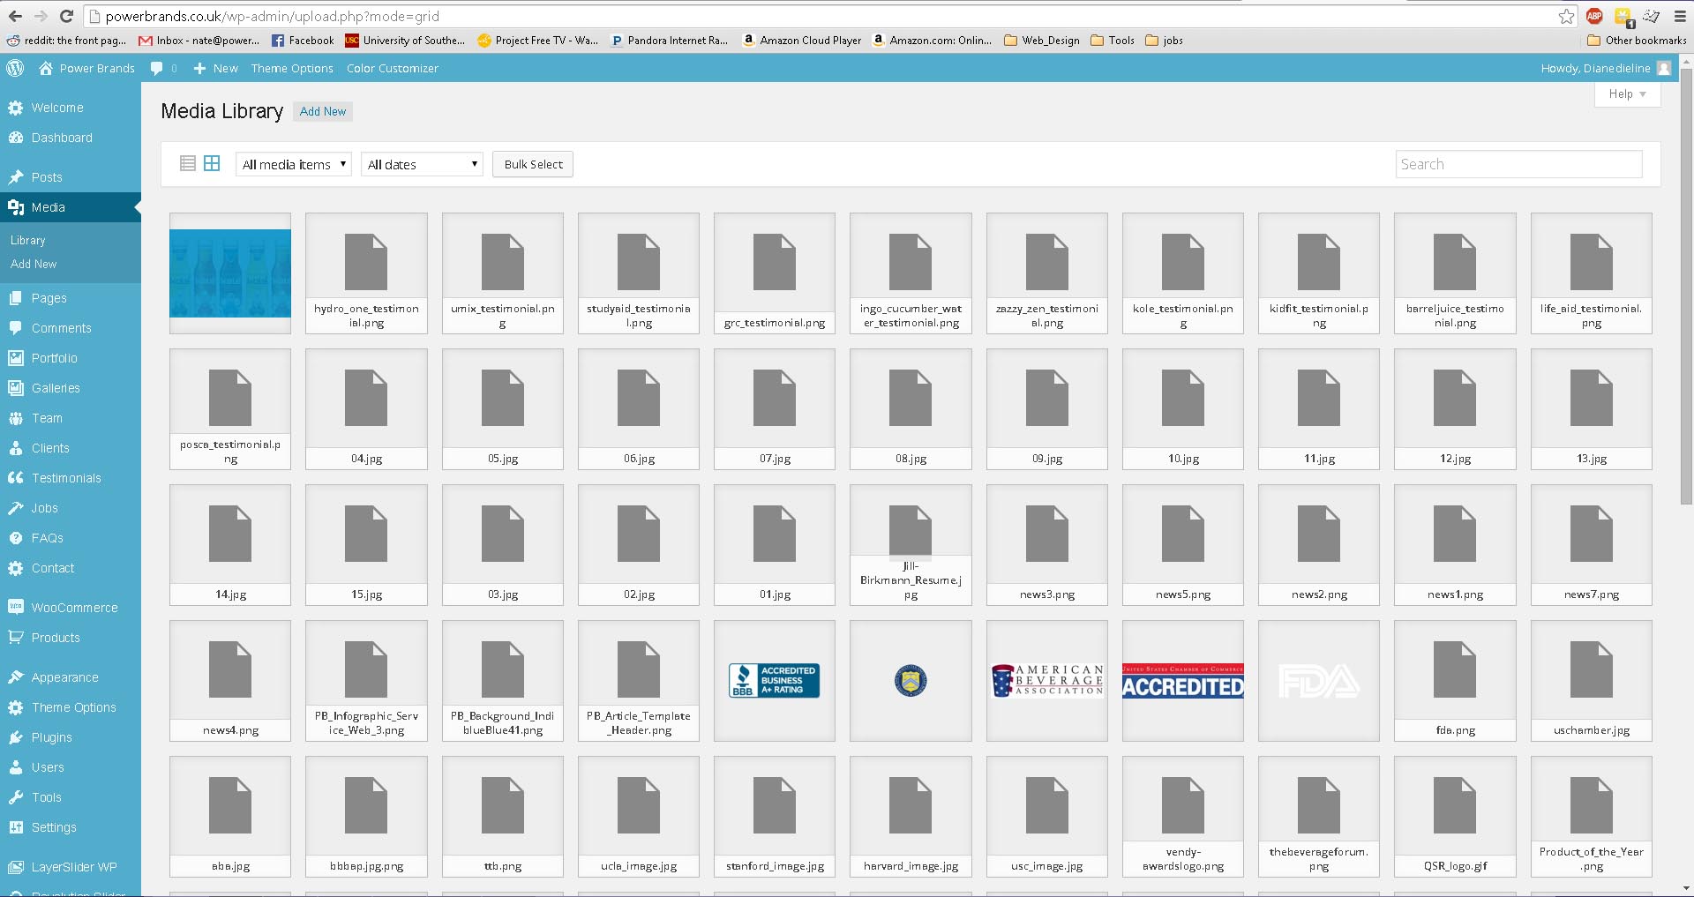Open the Media menu in sidebar

(71, 207)
